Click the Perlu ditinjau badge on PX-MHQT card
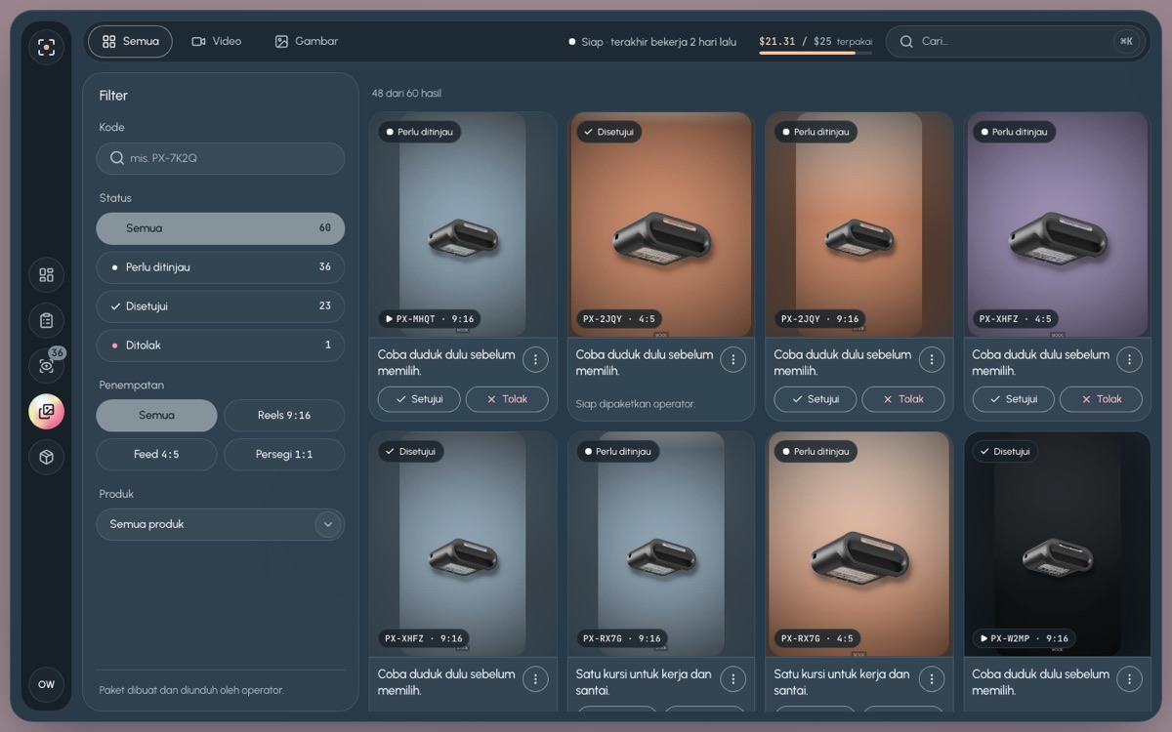 (x=420, y=132)
